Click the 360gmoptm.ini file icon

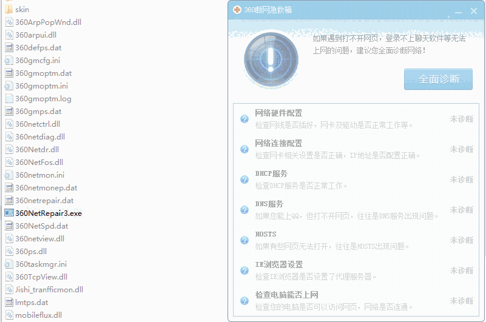[x=9, y=86]
